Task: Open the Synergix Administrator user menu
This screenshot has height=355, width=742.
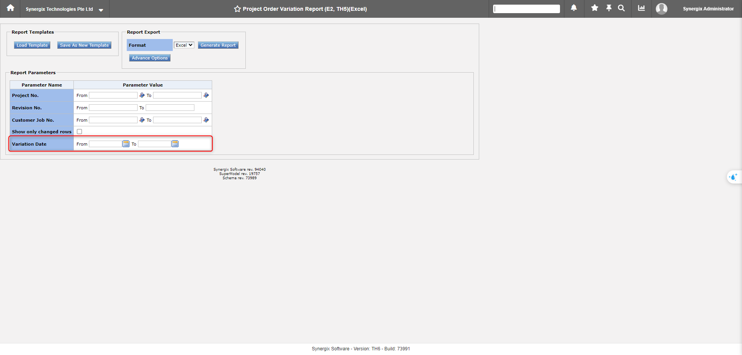Action: (708, 9)
